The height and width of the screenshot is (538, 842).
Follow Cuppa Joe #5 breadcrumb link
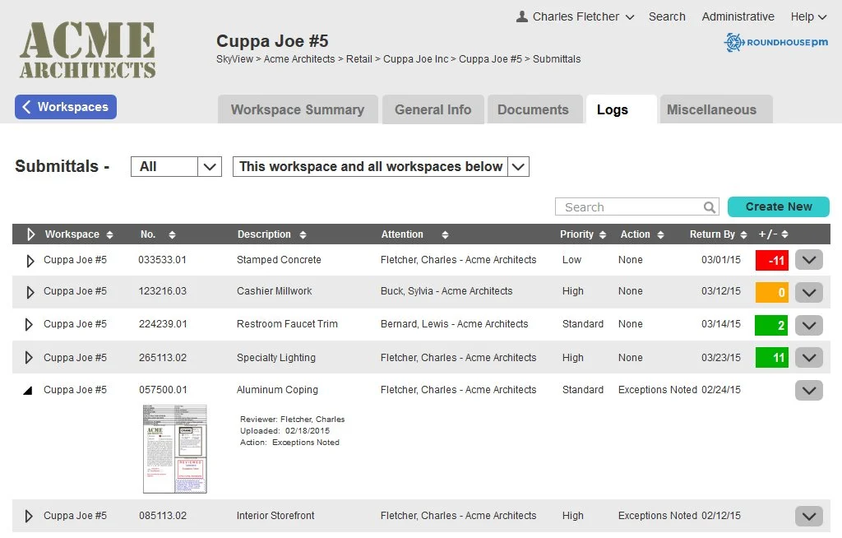pyautogui.click(x=490, y=59)
